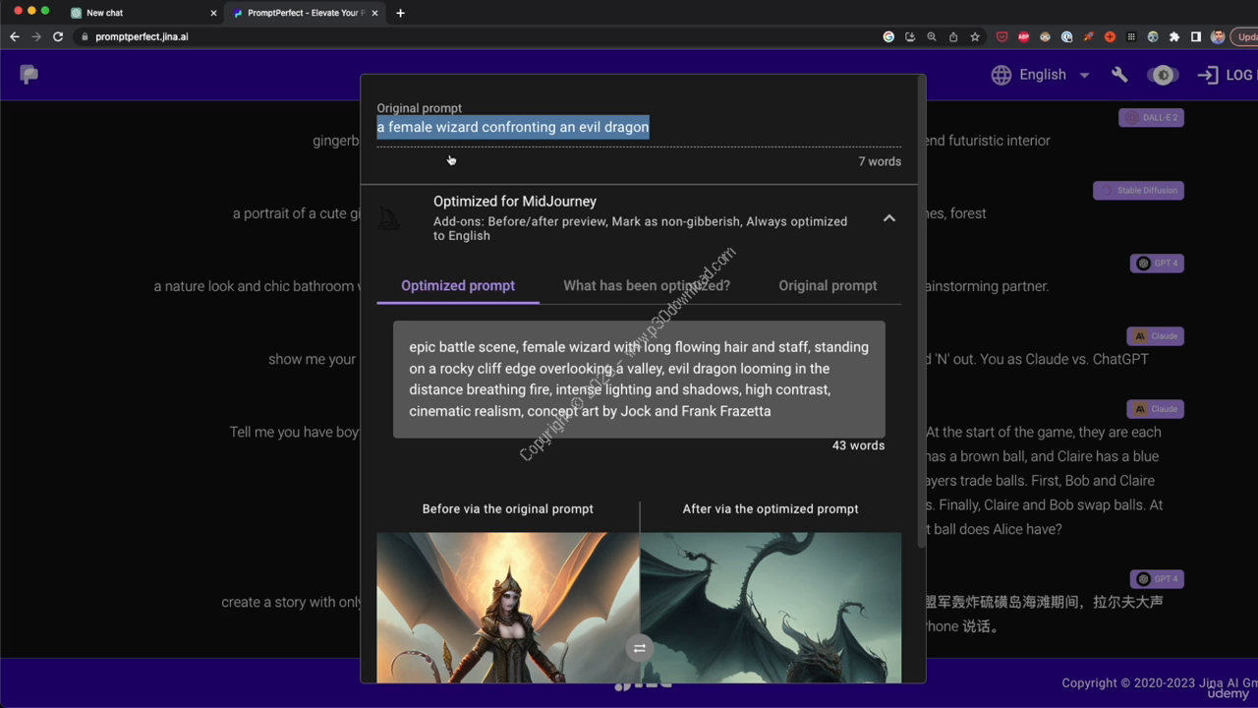The image size is (1258, 708).
Task: Click the 'Before via the original prompt' label
Action: (507, 508)
